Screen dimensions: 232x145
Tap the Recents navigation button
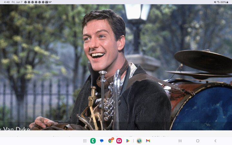pos(180,141)
